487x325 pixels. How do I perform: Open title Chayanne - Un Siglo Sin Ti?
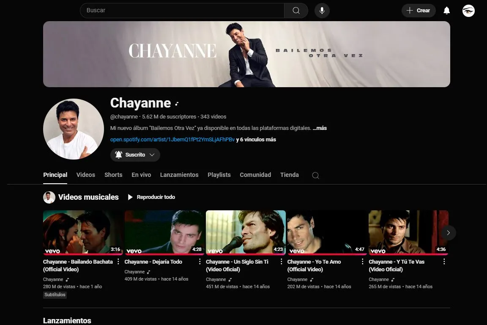click(x=237, y=266)
